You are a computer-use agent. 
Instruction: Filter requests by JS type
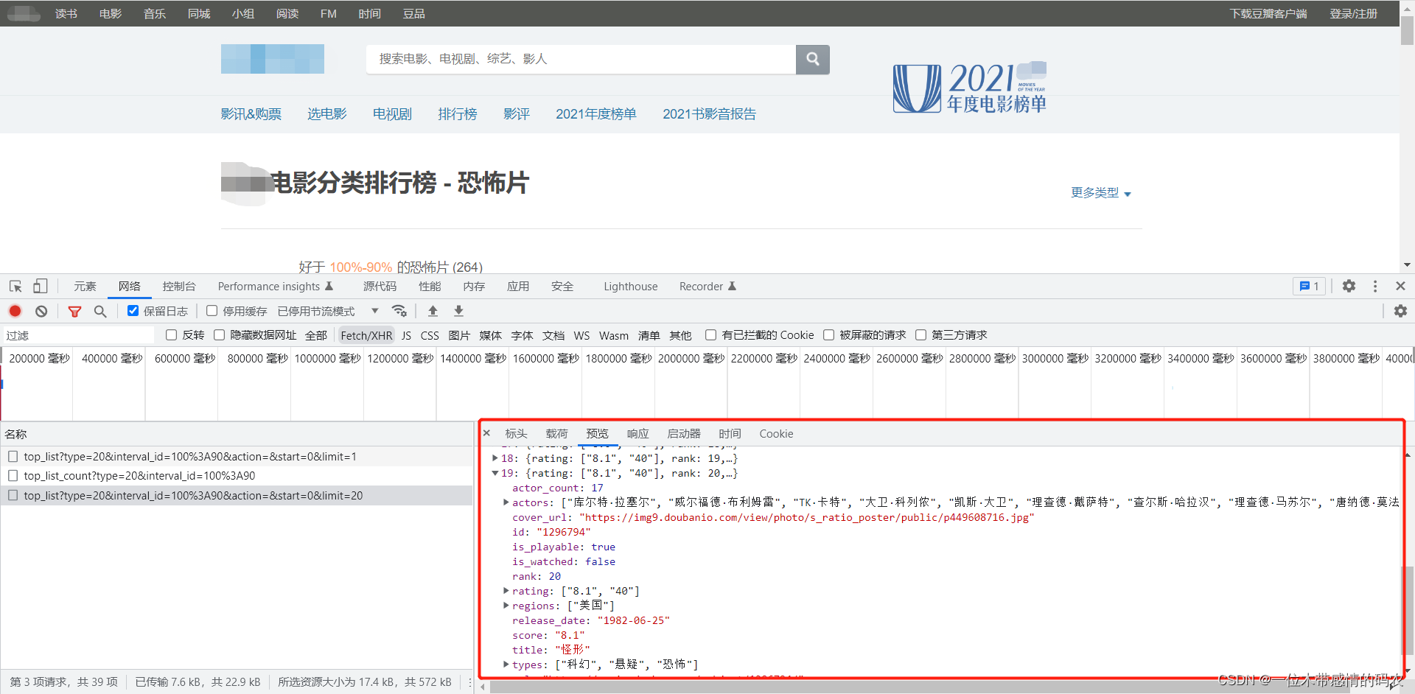(406, 335)
